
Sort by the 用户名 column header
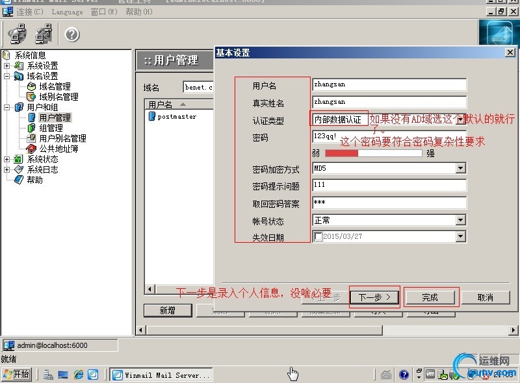point(179,105)
